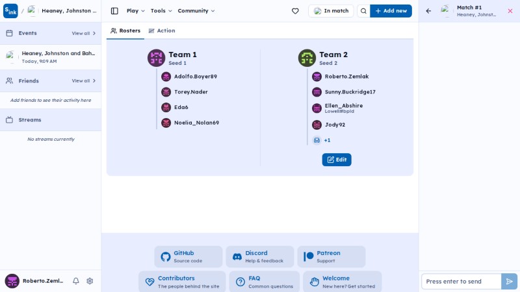This screenshot has width=520, height=292.
Task: Click Adolfo.Boyer89's avatar icon
Action: pos(166,77)
